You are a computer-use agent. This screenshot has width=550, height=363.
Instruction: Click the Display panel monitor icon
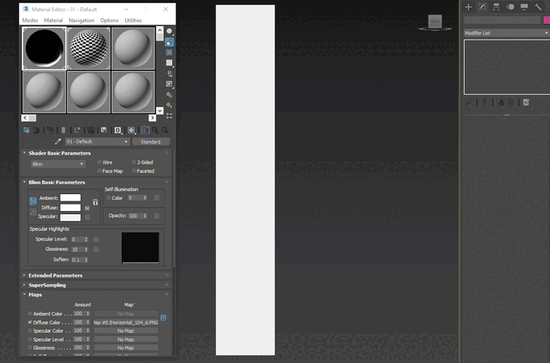click(524, 6)
